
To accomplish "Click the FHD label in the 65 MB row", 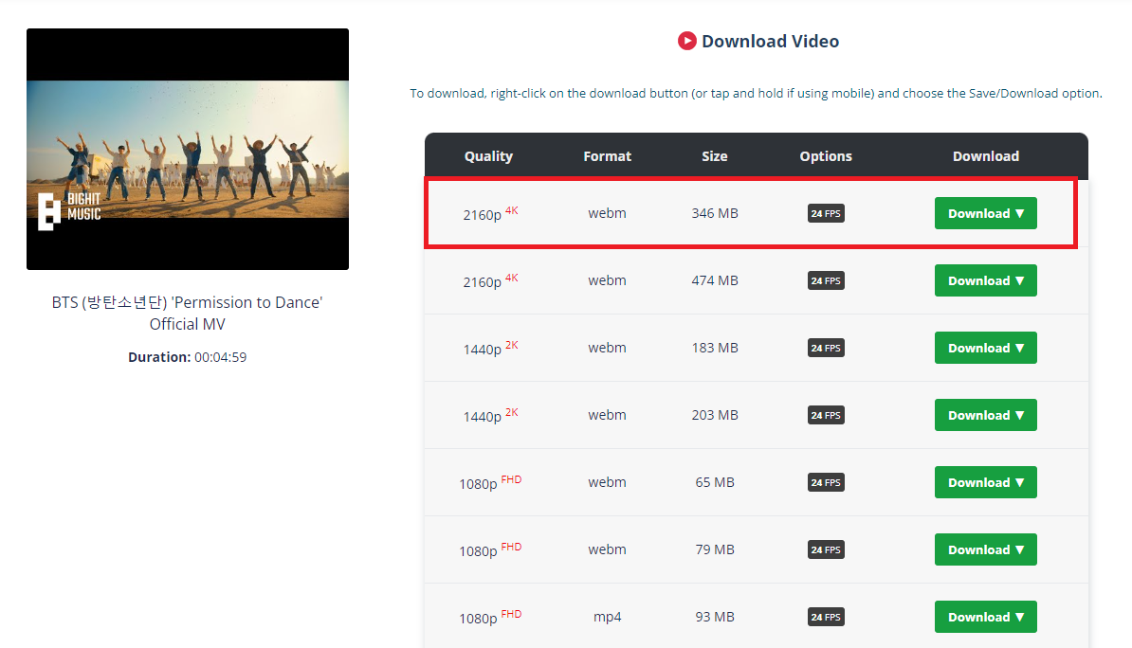I will (511, 479).
